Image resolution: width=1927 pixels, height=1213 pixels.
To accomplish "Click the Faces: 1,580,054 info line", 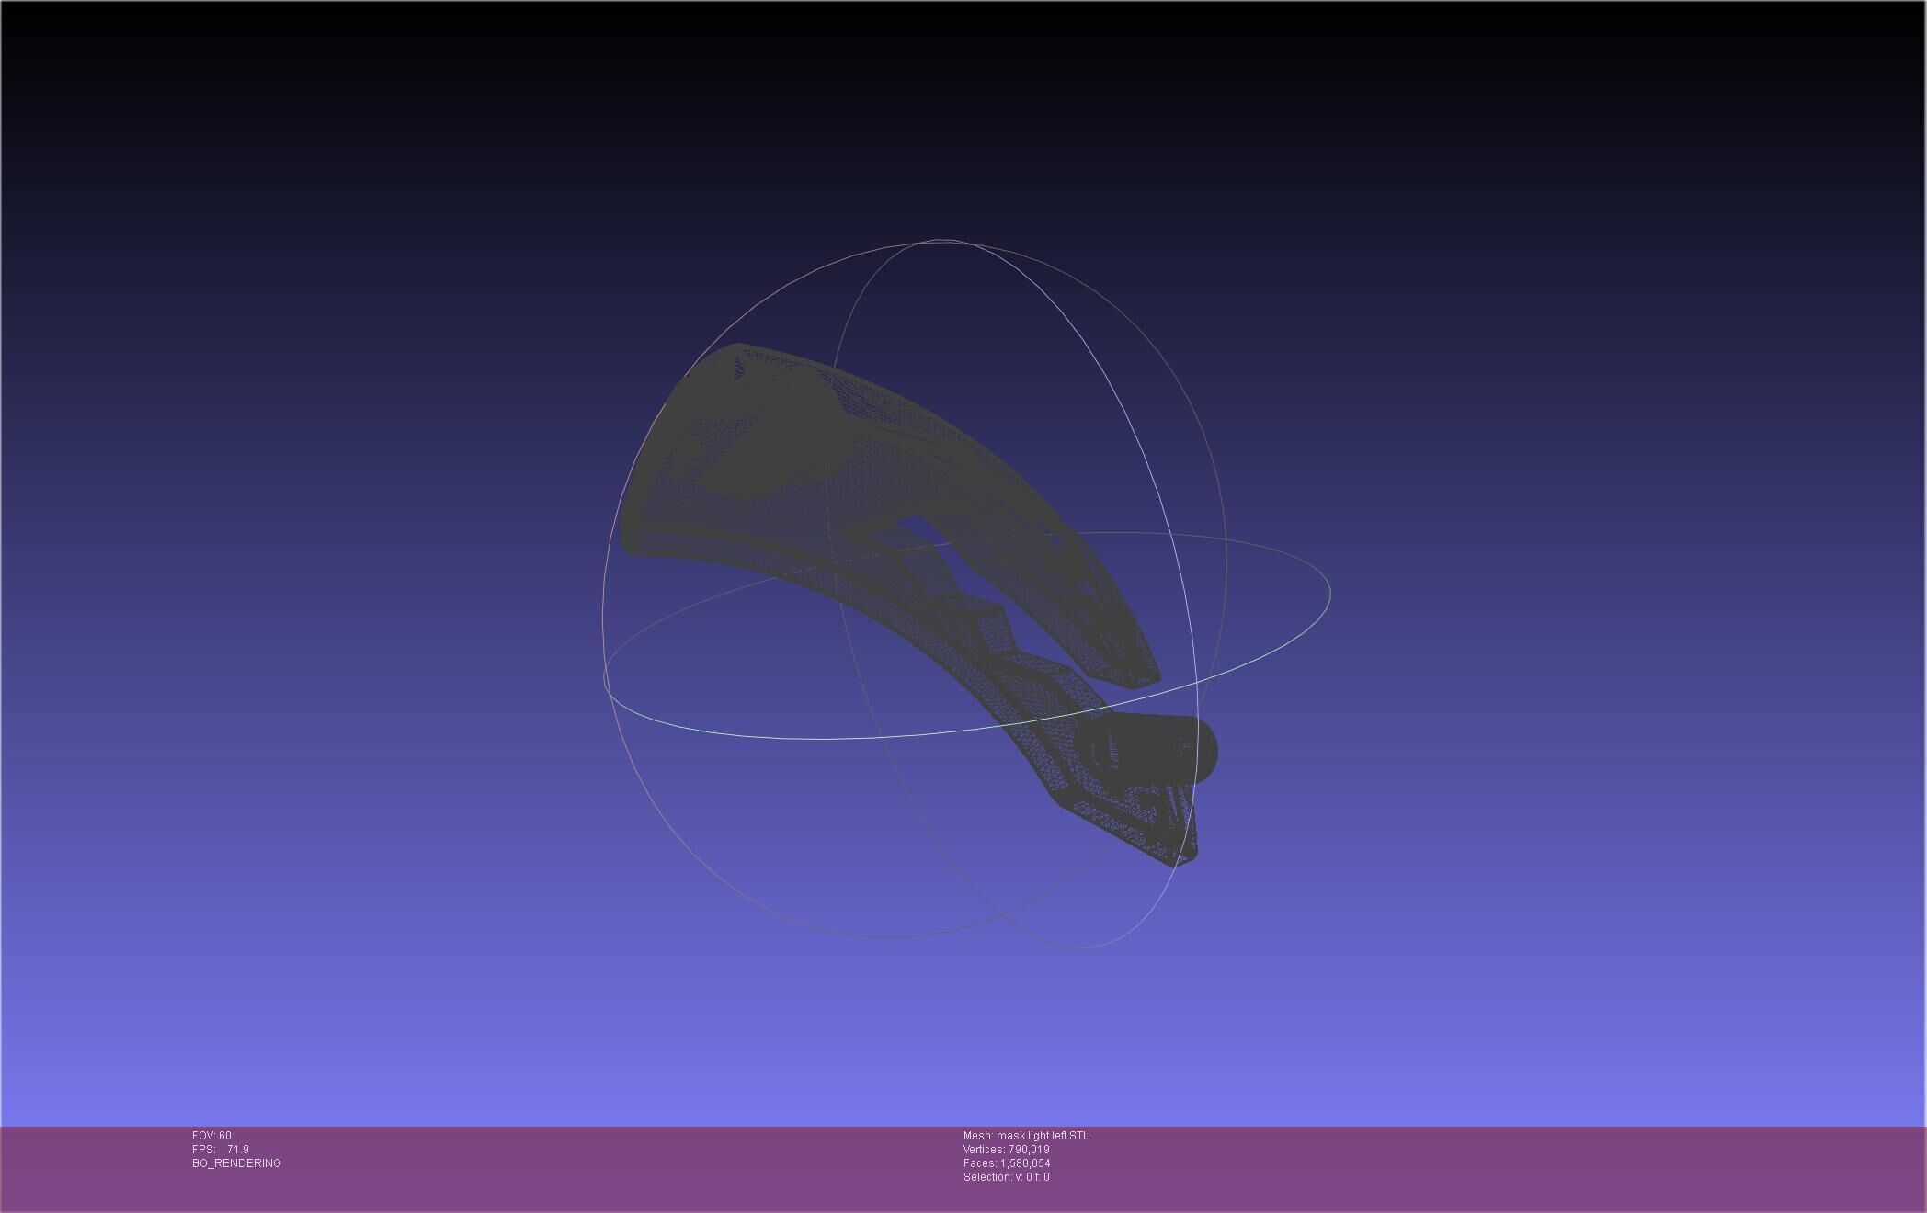I will 1006,1163.
